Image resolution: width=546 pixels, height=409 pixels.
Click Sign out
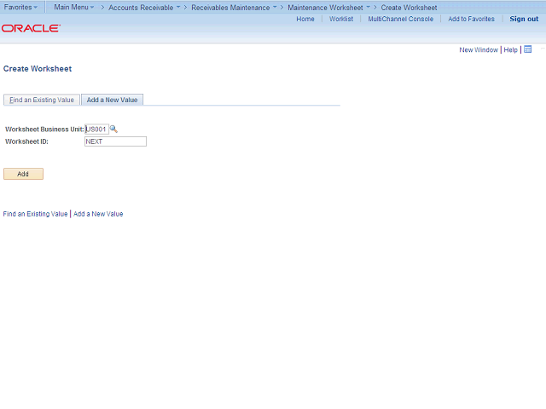point(524,19)
